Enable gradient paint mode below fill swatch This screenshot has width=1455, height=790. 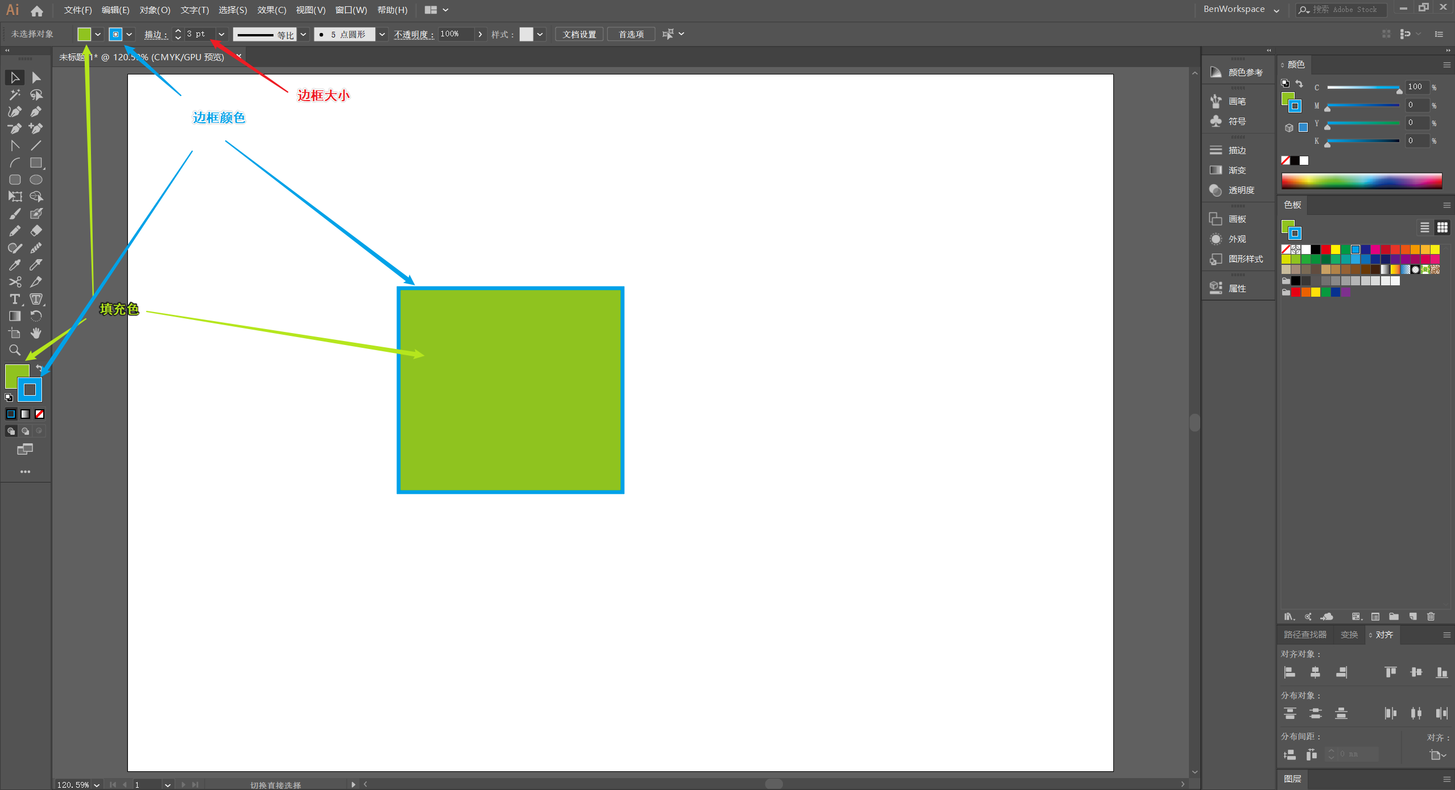click(x=26, y=414)
